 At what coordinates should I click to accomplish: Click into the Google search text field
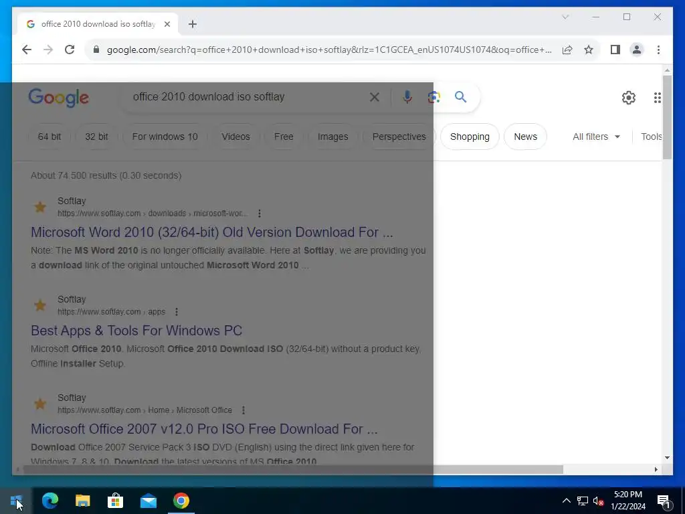pos(247,96)
